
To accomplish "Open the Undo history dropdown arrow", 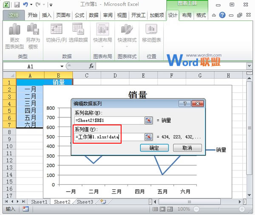I will [x=31, y=5].
